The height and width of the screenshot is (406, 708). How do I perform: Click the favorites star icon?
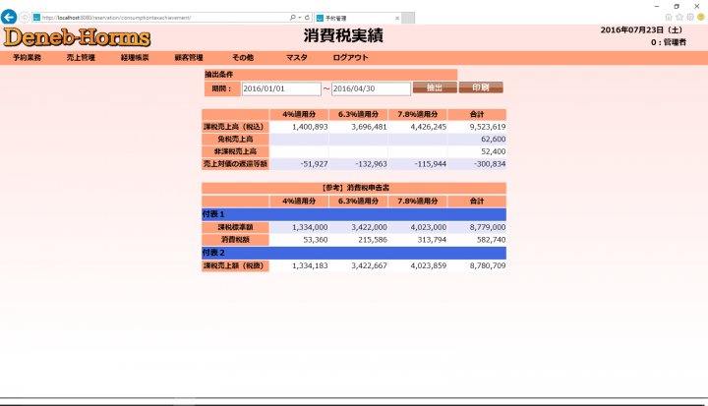pos(679,17)
